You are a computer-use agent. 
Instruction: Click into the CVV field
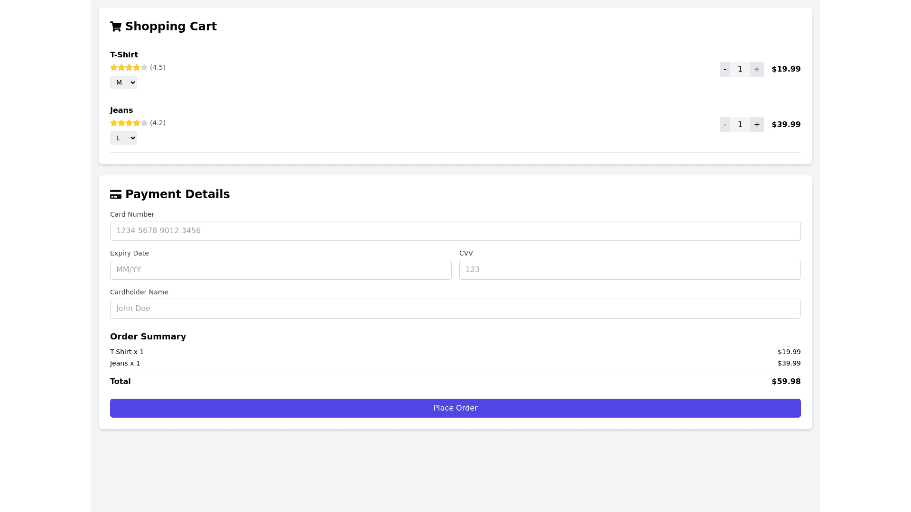(x=630, y=270)
